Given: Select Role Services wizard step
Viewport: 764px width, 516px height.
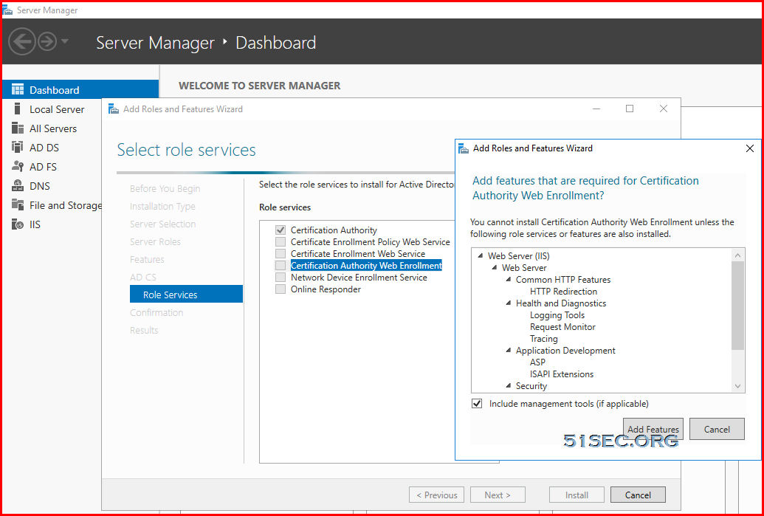Looking at the screenshot, I should coord(186,295).
